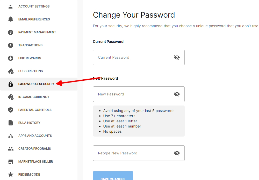
Task: Click the Email Preferences bell icon
Action: [10, 19]
